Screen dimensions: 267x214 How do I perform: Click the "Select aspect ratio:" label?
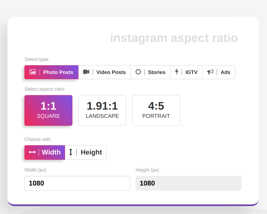click(x=45, y=89)
